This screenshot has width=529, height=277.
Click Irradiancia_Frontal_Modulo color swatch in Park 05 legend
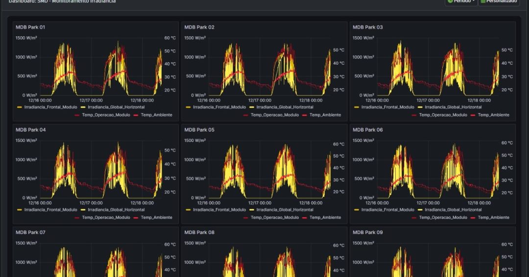pos(189,210)
